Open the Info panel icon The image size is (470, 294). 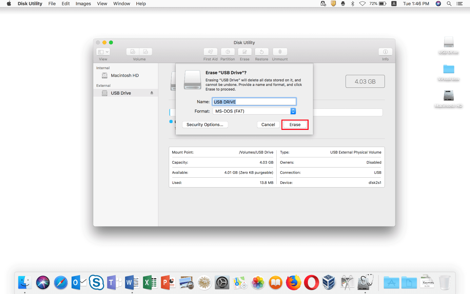385,52
